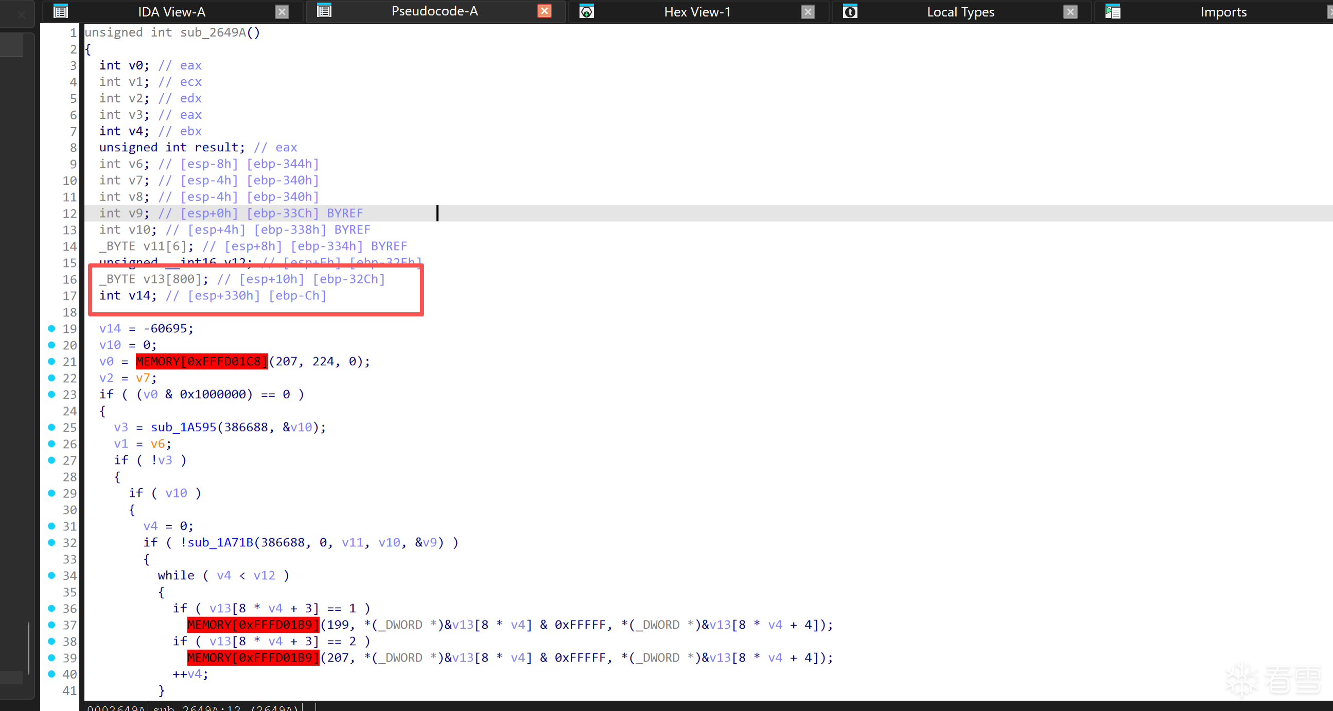Click the IDA View-A tab icon
1333x711 pixels.
[61, 11]
